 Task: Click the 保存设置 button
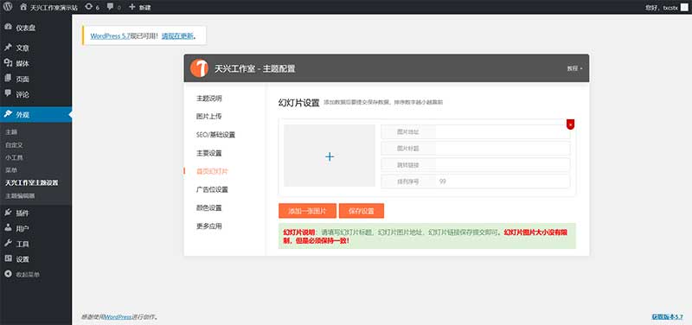(362, 211)
